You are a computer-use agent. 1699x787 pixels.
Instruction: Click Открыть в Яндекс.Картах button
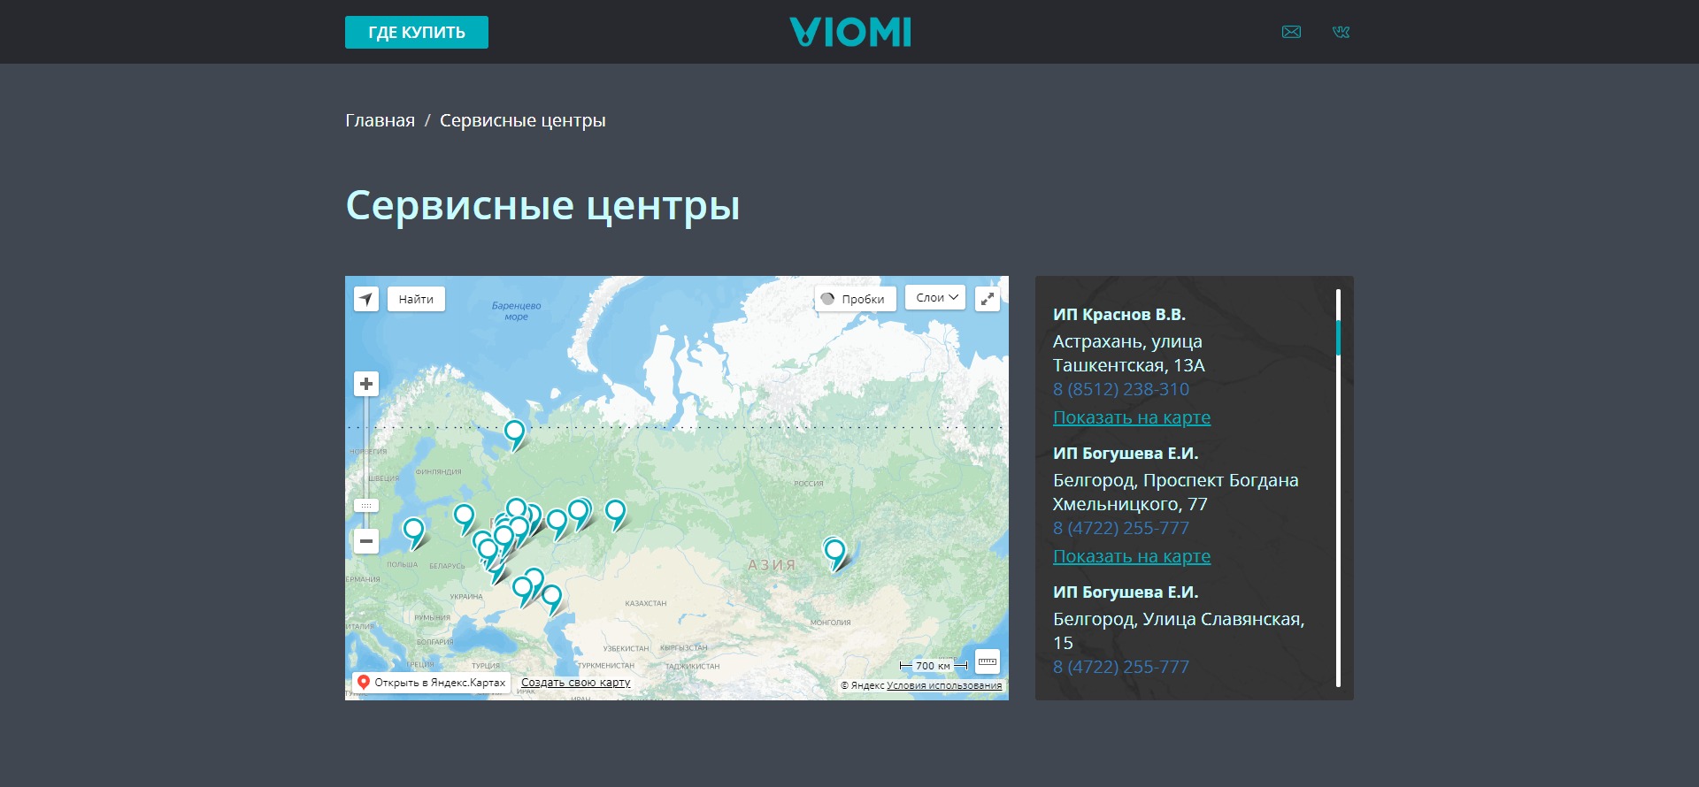[432, 683]
